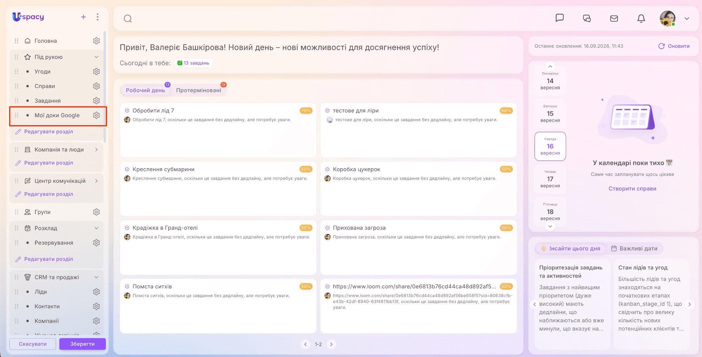This screenshot has height=357, width=702.
Task: Expand the Центр комунікацій section
Action: point(96,181)
